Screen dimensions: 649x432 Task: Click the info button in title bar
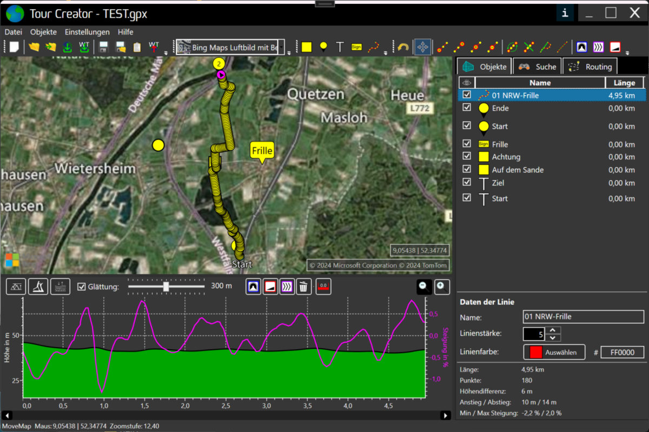pos(565,13)
